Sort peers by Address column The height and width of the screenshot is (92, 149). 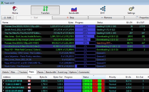pyautogui.click(x=14, y=77)
